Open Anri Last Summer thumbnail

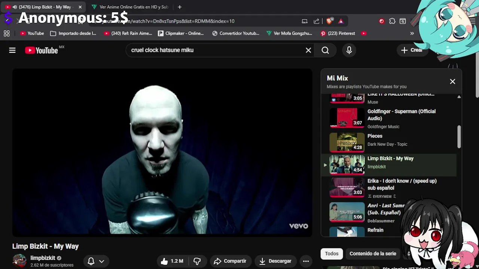pyautogui.click(x=347, y=212)
